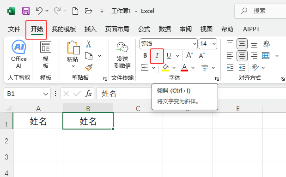Image resolution: width=286 pixels, height=177 pixels.
Task: Switch to 页面布局 tab
Action: click(117, 29)
